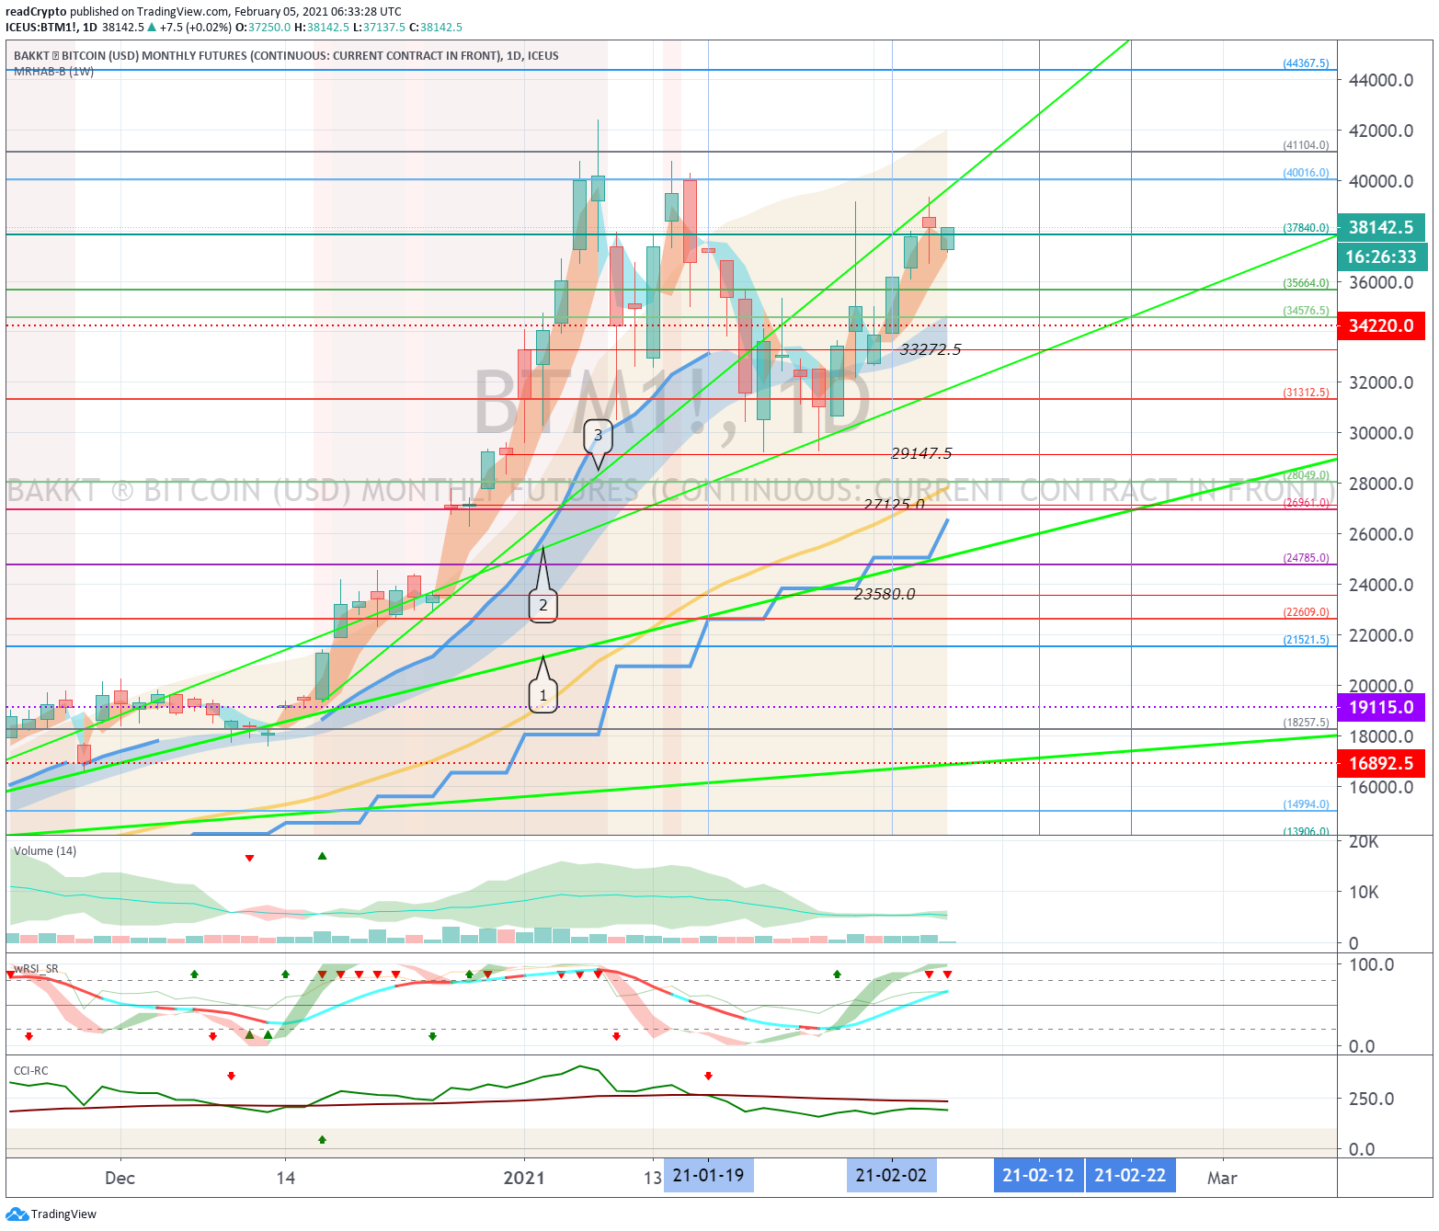Click the (41104.0) level label
The height and width of the screenshot is (1231, 1439).
coord(1306,145)
